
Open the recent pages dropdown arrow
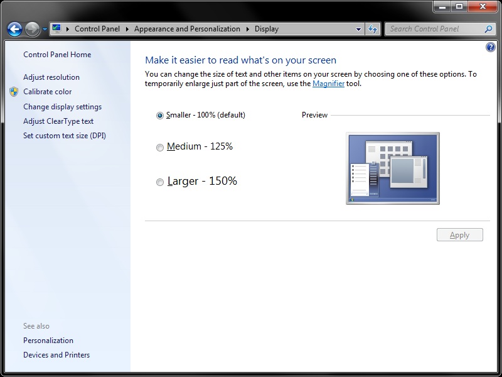pos(45,29)
